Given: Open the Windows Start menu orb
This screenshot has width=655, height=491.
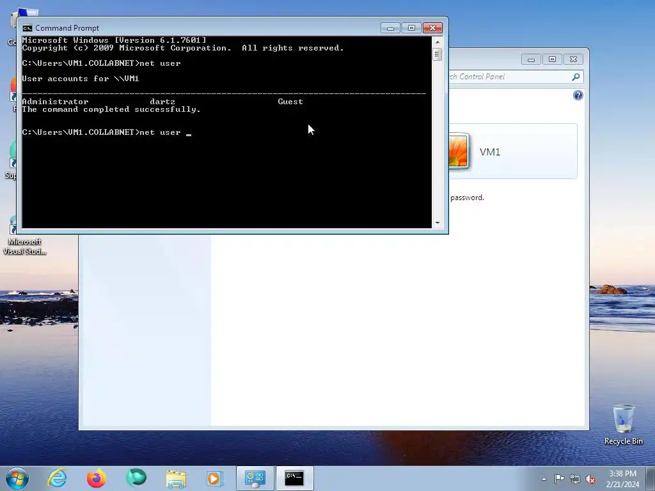Looking at the screenshot, I should (17, 478).
